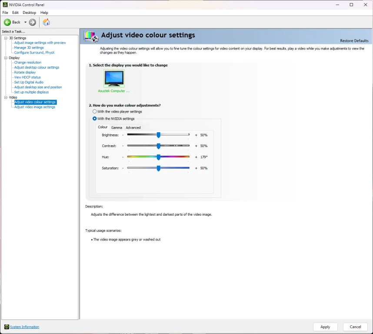Open Adjust desktop size and position
The width and height of the screenshot is (373, 334).
pyautogui.click(x=38, y=87)
